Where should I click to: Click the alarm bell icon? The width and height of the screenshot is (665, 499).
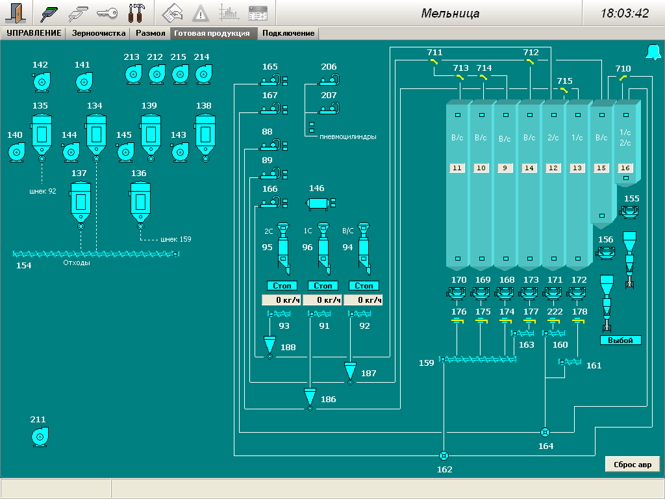[x=652, y=53]
